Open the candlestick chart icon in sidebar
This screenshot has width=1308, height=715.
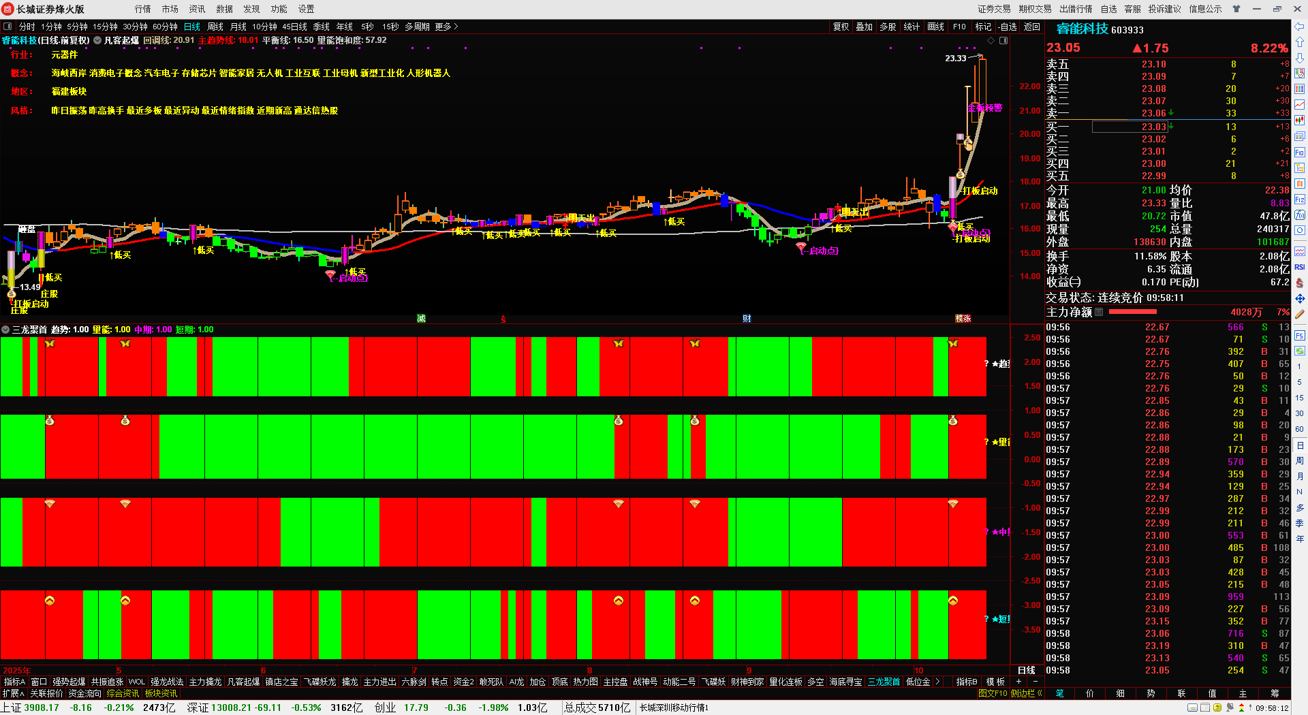tap(1299, 121)
